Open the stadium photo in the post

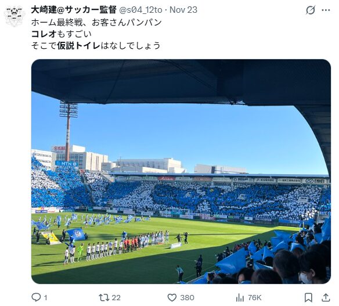181,171
